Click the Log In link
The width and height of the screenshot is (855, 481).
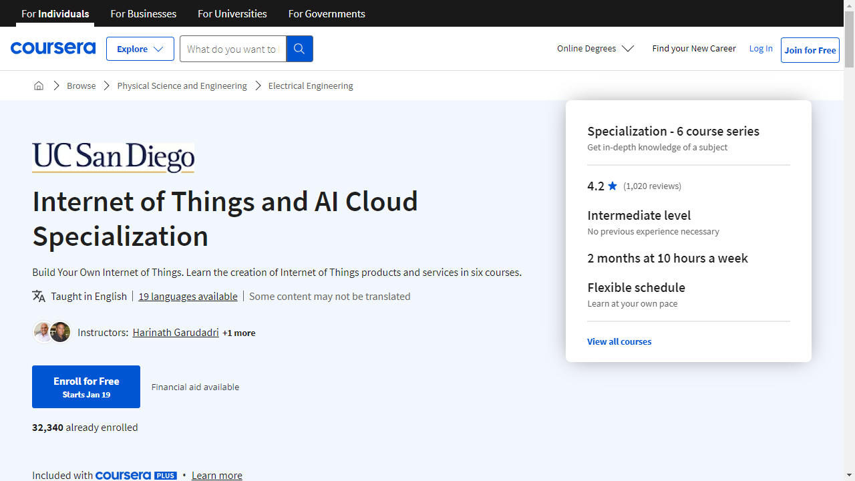pos(761,48)
